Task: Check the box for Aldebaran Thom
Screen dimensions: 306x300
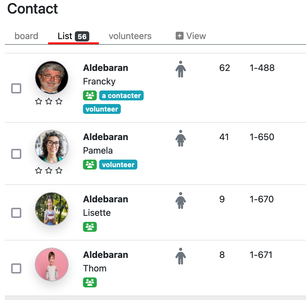Action: (x=16, y=268)
